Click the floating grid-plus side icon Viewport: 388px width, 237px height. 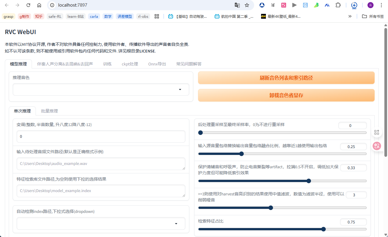[x=377, y=132]
